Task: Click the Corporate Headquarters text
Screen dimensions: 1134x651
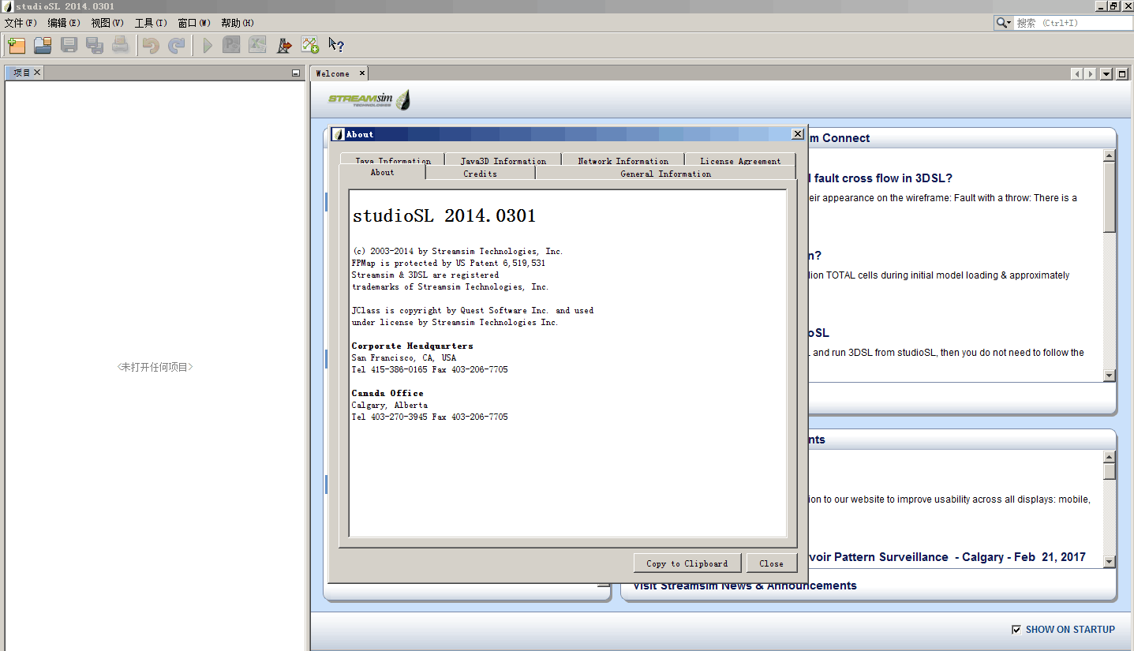Action: 412,346
